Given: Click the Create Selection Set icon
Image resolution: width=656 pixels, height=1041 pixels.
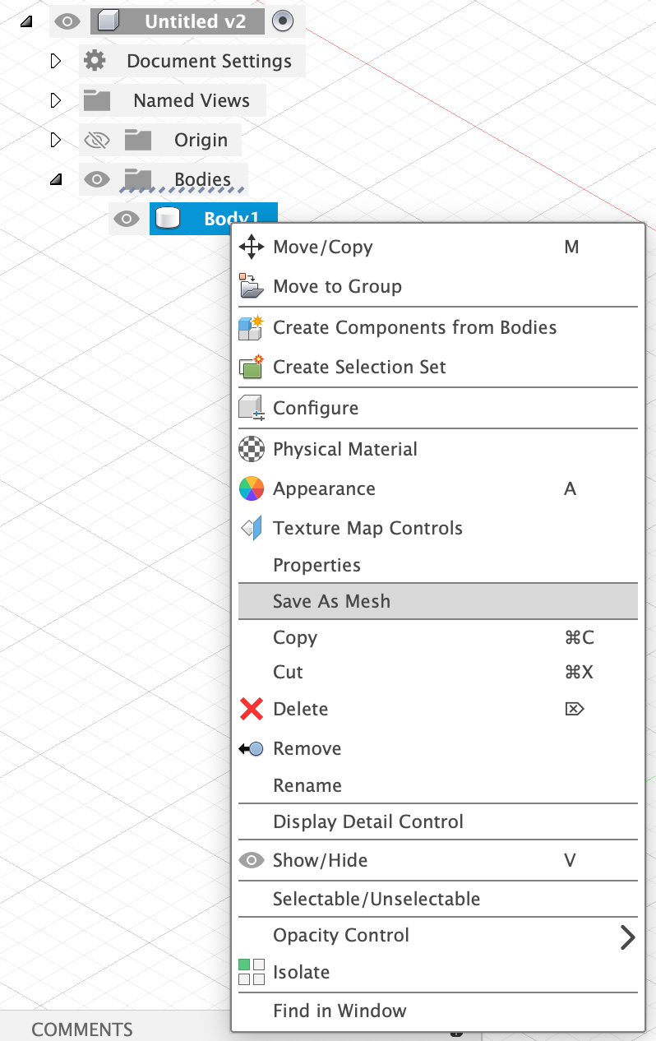Looking at the screenshot, I should pyautogui.click(x=252, y=368).
